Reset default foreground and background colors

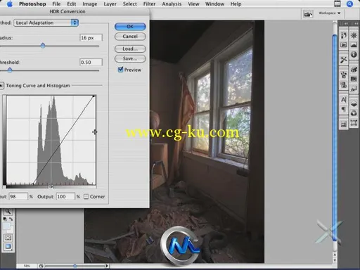coord(5,219)
